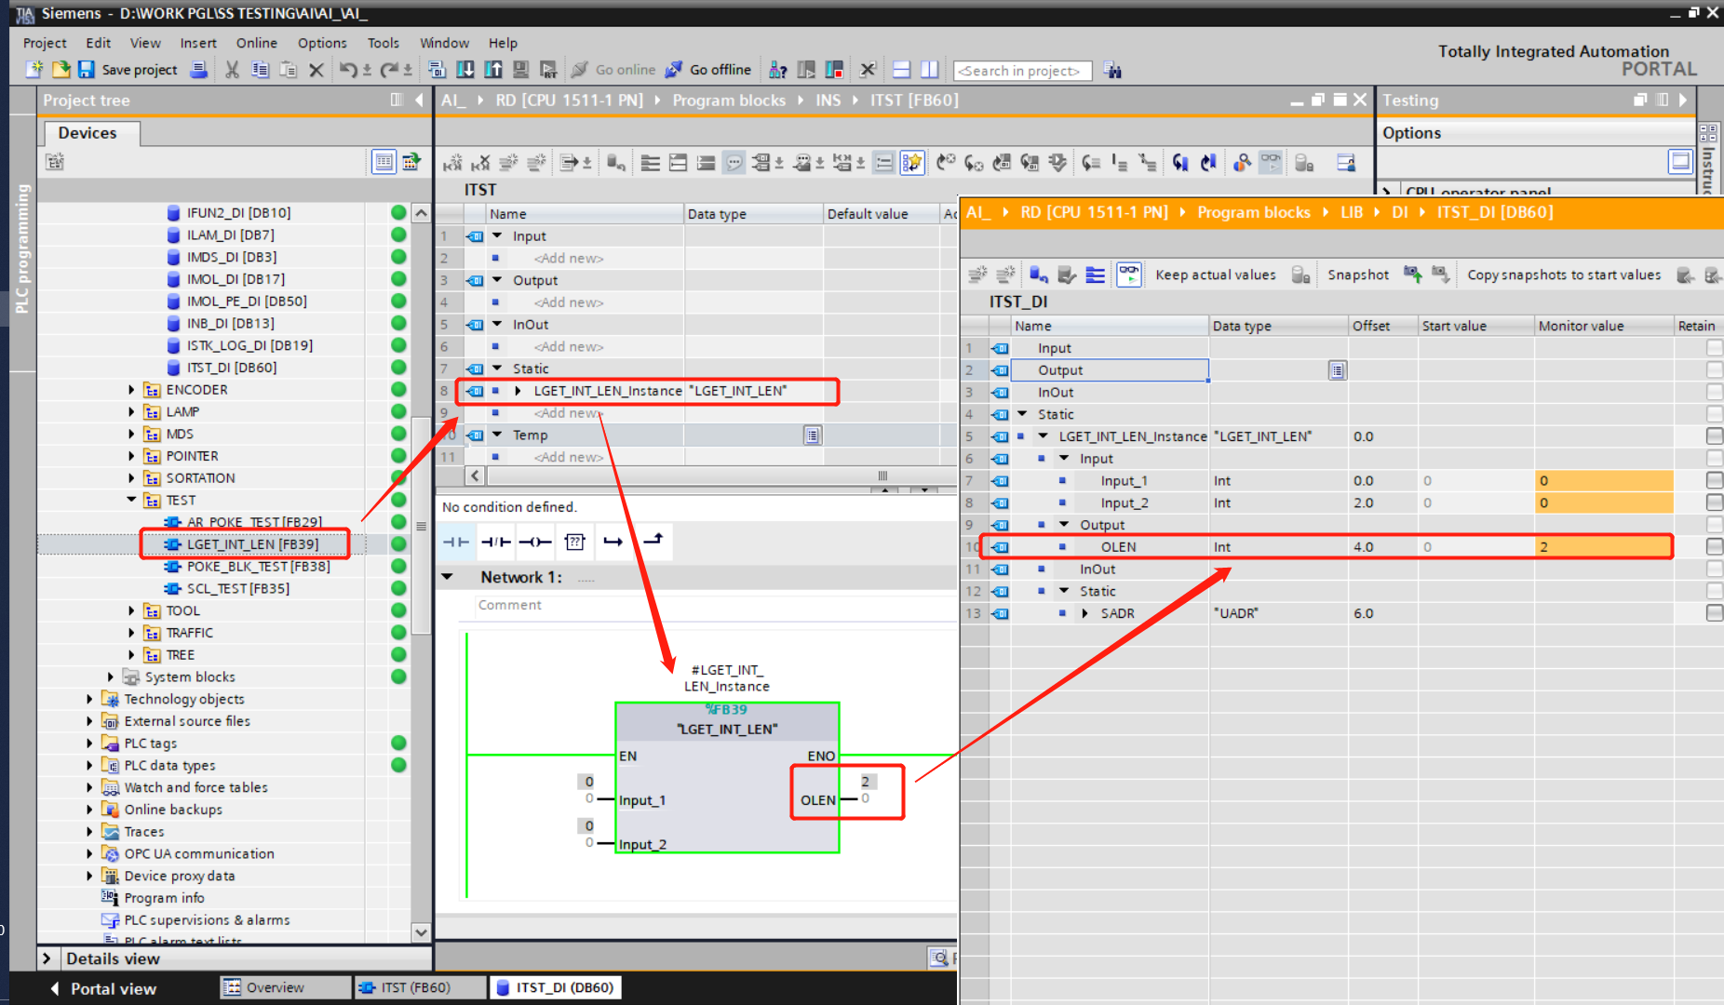Click the Copy icon in main toolbar
The width and height of the screenshot is (1724, 1005).
click(x=261, y=70)
